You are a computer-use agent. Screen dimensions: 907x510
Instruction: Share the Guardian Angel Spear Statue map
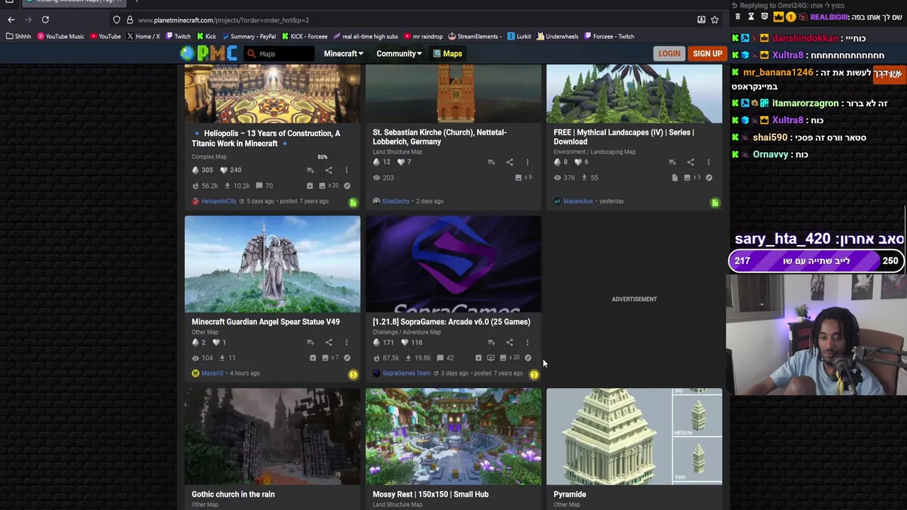tap(328, 343)
